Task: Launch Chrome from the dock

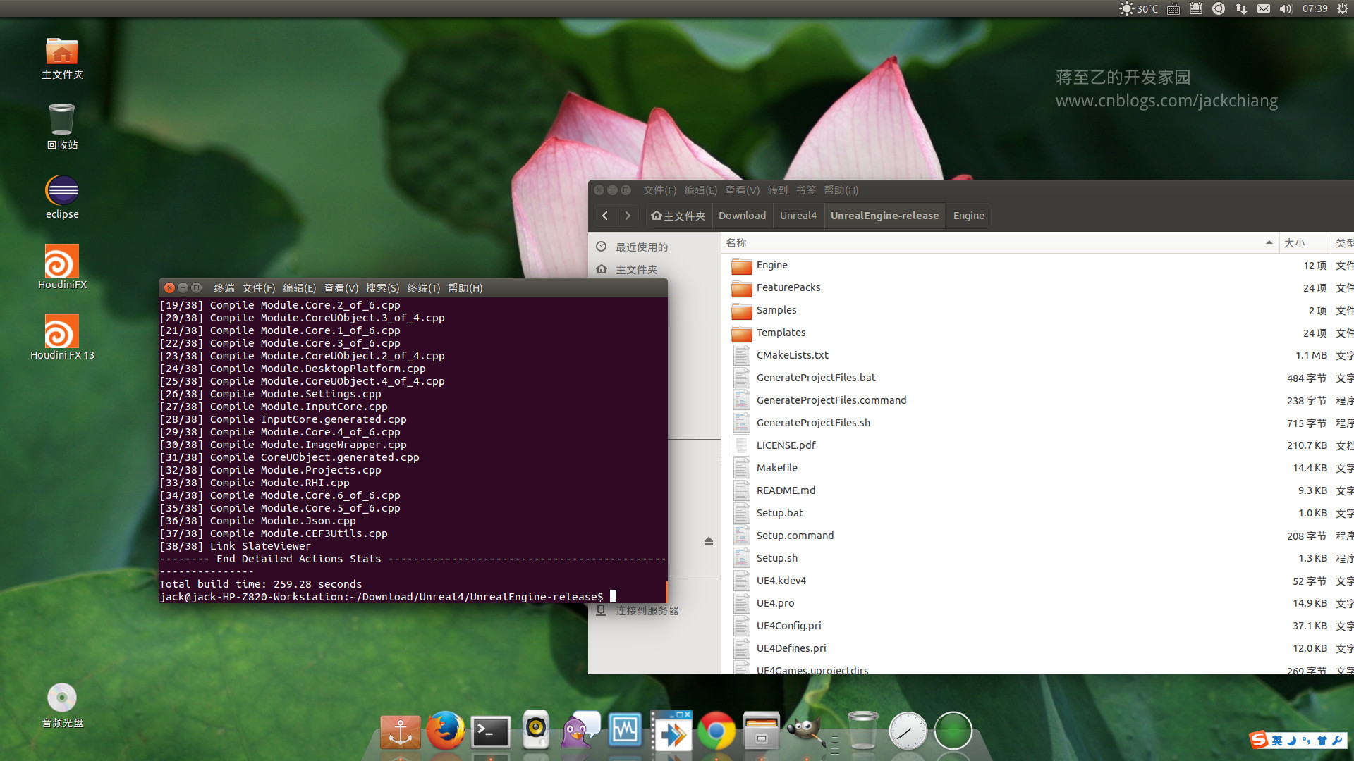Action: coord(716,732)
